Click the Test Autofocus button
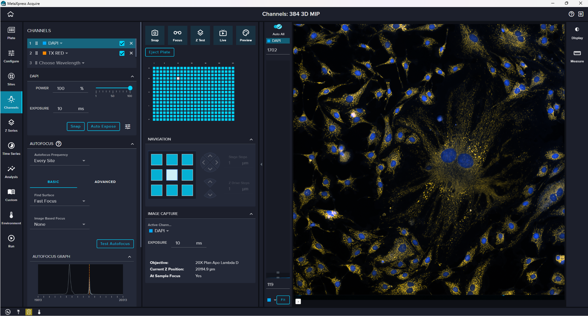The width and height of the screenshot is (588, 316). [x=115, y=244]
